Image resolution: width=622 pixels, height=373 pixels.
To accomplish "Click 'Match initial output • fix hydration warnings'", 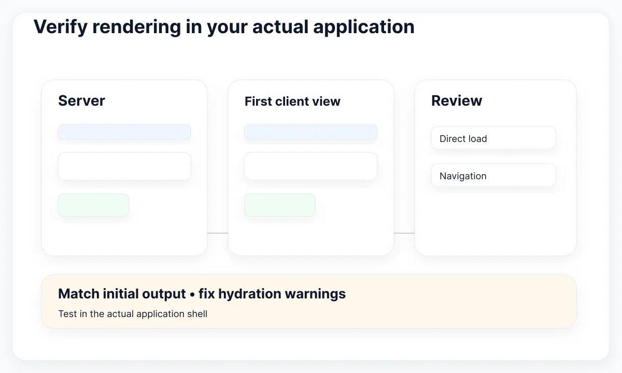I will [202, 294].
